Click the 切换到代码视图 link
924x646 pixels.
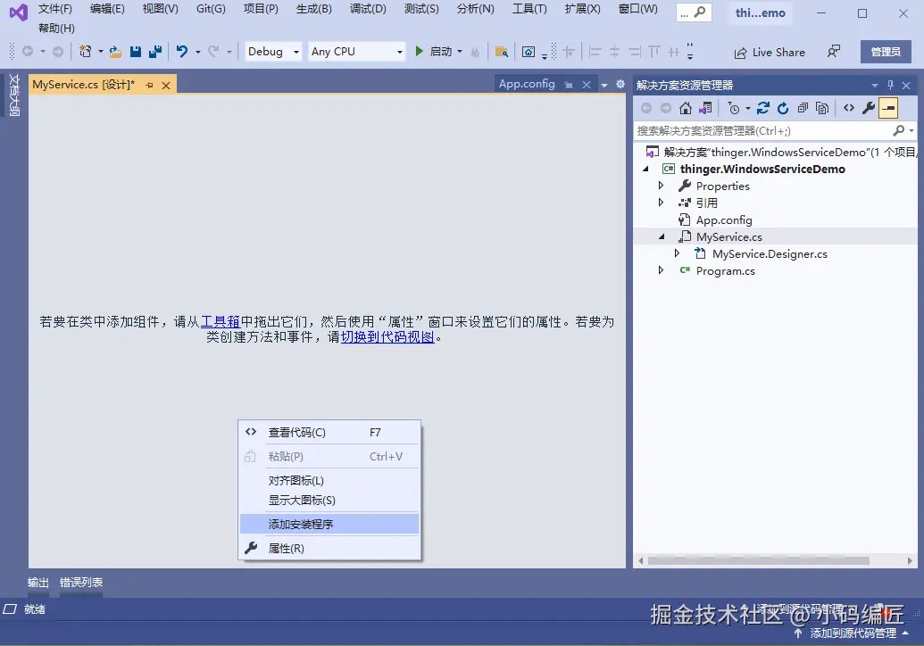click(387, 337)
